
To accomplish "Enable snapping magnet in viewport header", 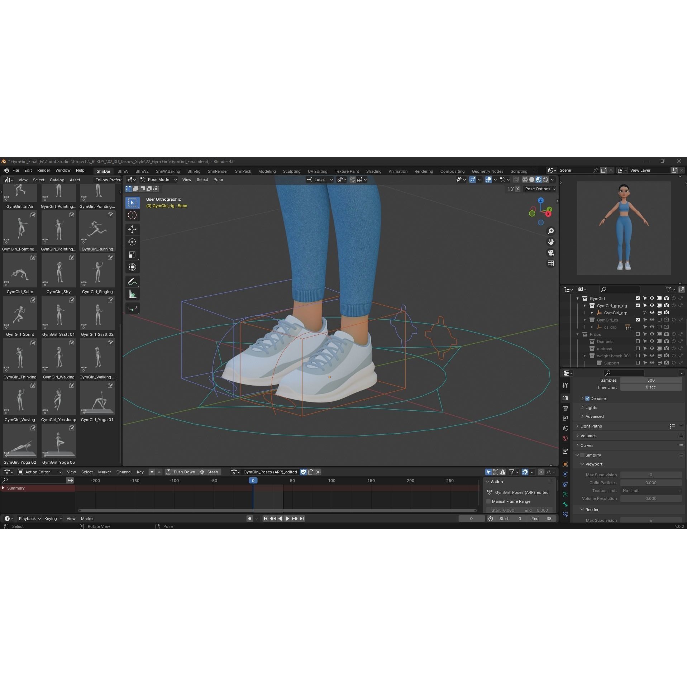I will pyautogui.click(x=353, y=180).
